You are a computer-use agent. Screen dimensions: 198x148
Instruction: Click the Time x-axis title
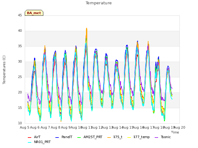click(x=175, y=132)
